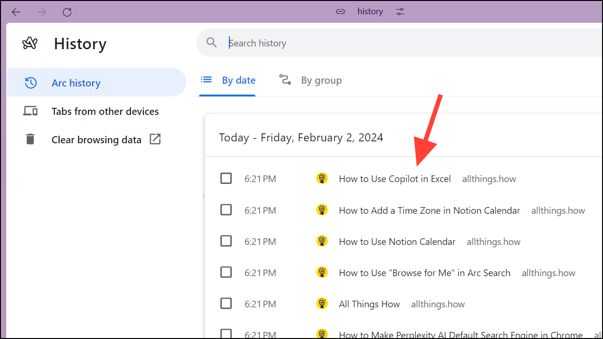
Task: Select checkbox for Add a Time Zone entry
Action: coord(226,210)
